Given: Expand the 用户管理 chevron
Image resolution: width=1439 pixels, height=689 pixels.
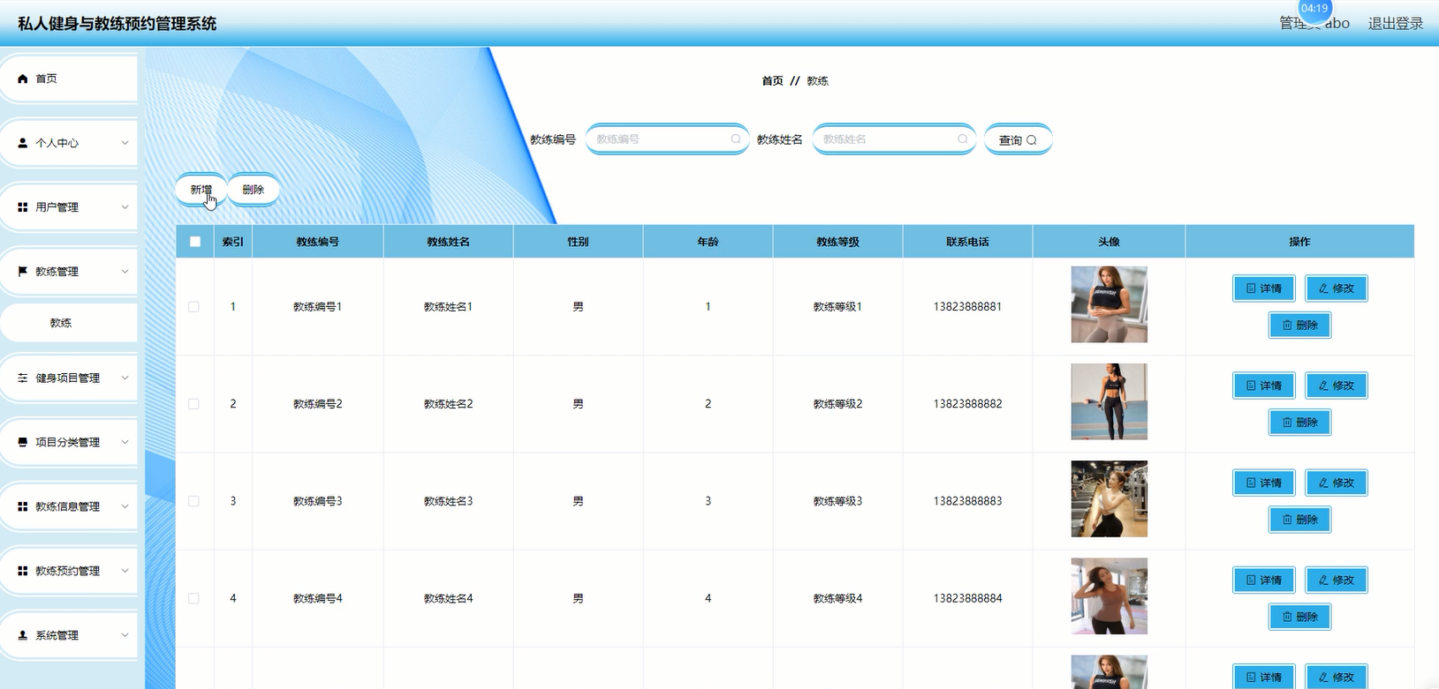Looking at the screenshot, I should (x=125, y=206).
